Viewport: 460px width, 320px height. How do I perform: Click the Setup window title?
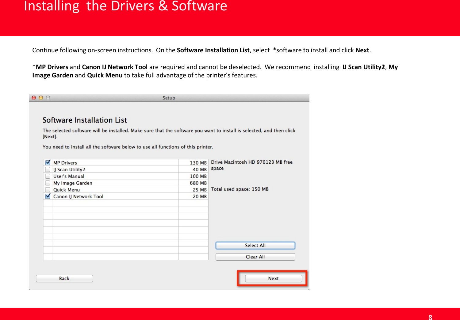point(169,98)
